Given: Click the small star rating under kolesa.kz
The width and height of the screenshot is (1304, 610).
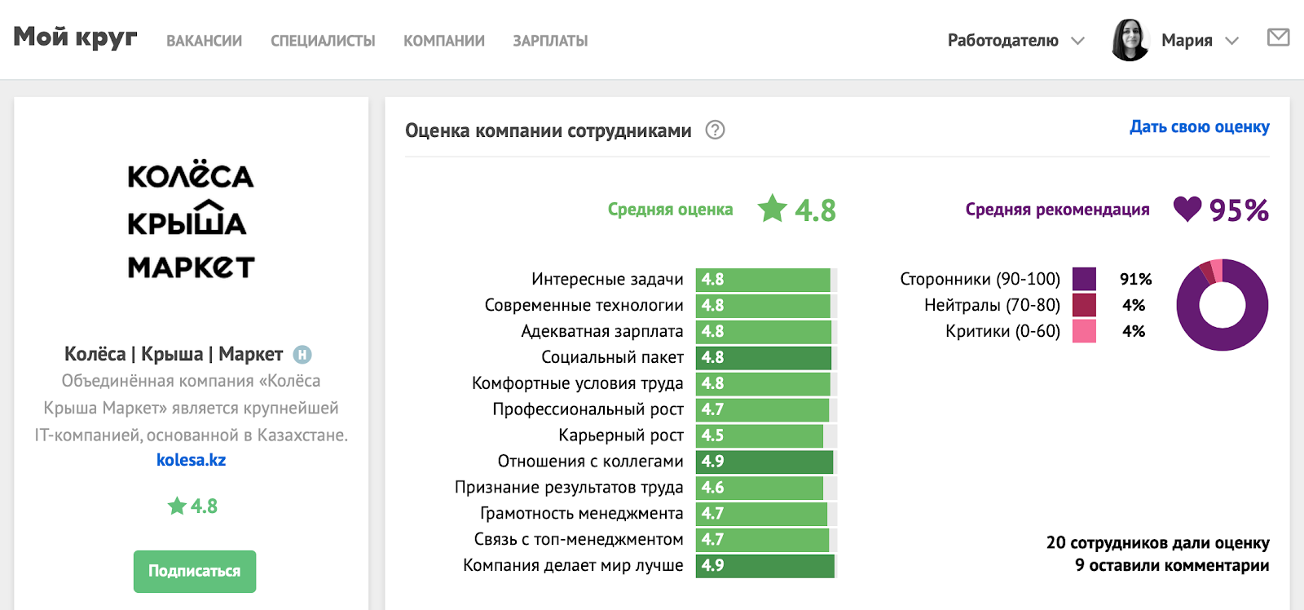Looking at the screenshot, I should (192, 506).
